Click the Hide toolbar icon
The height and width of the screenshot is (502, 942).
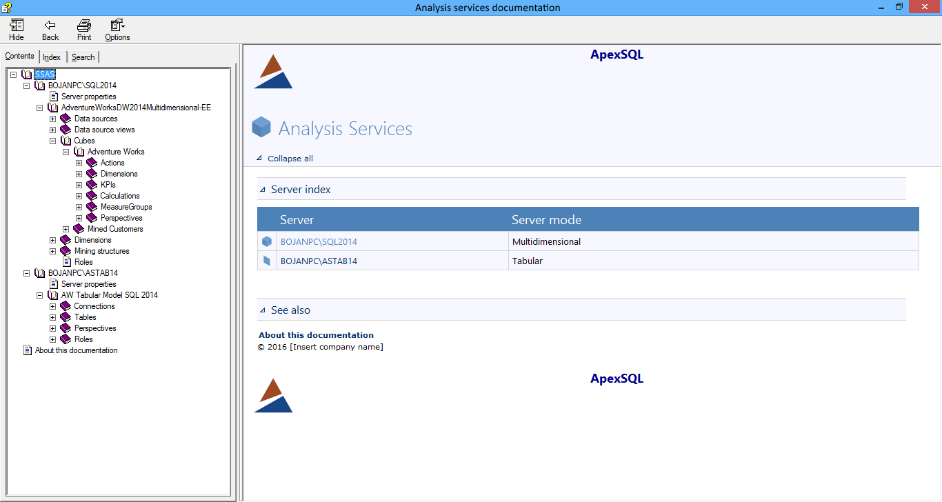16,26
